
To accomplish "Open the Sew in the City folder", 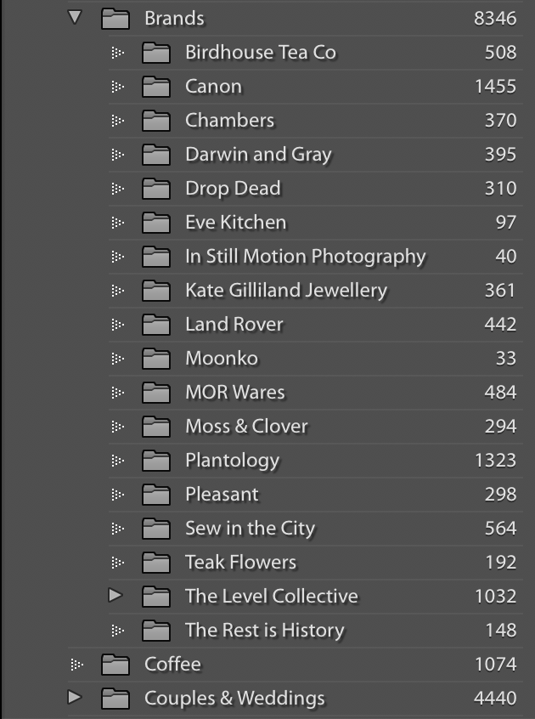I will (251, 529).
